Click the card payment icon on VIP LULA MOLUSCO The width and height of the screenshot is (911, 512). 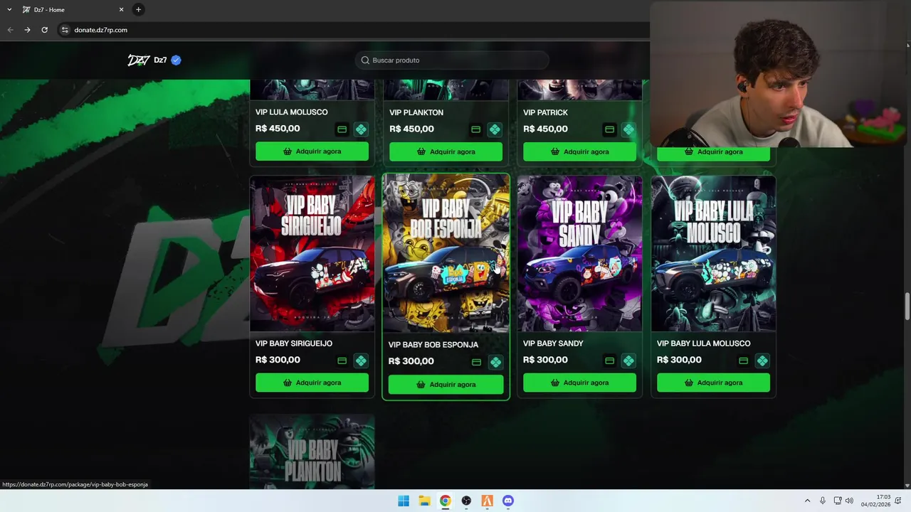(x=342, y=129)
